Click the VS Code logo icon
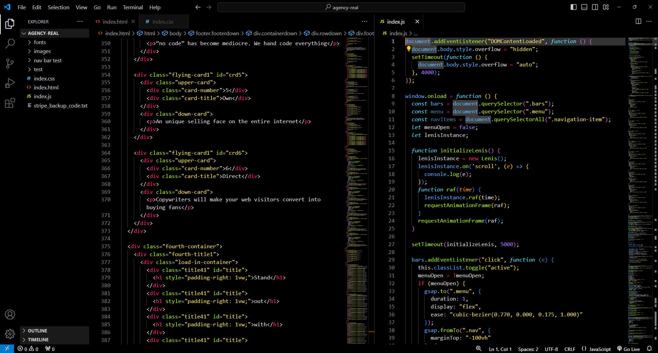658x353 pixels. (x=7, y=7)
